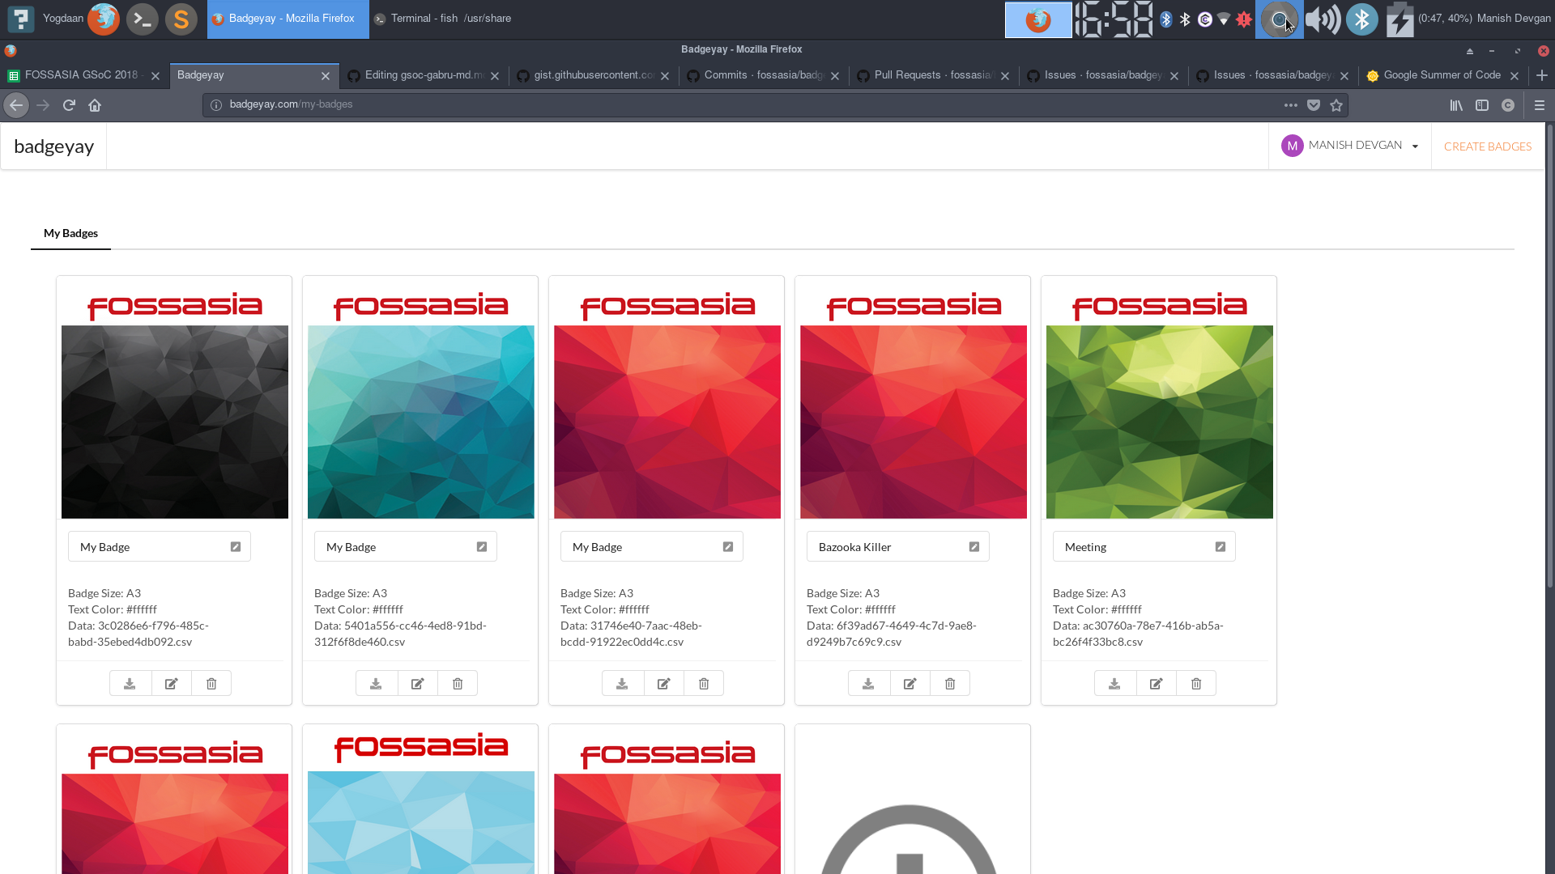
Task: Switch to gist.githubusercontent.com tab
Action: pos(594,75)
